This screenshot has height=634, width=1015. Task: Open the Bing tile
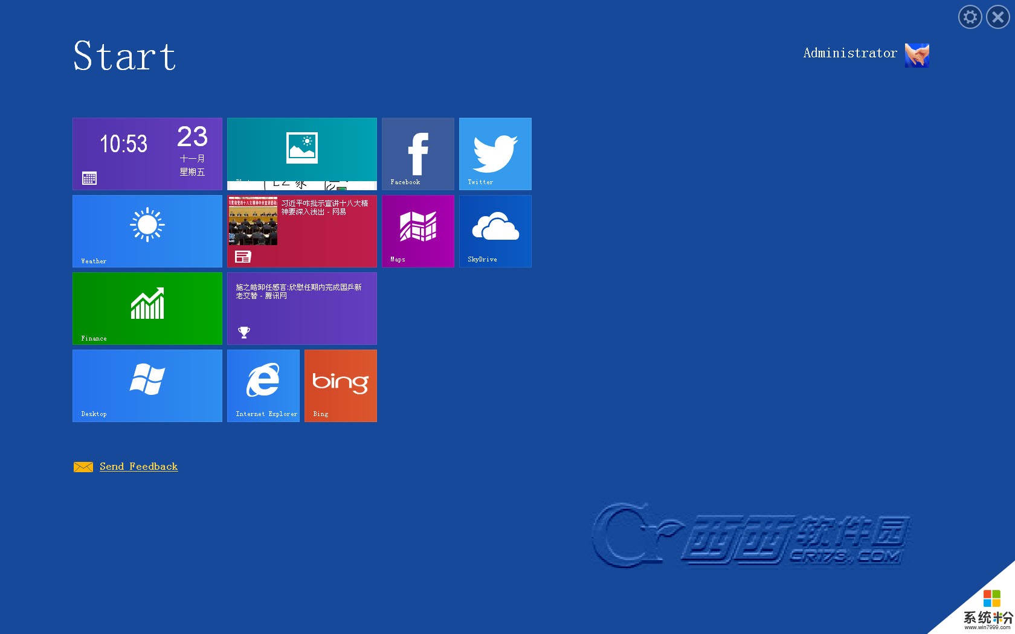[x=340, y=385]
